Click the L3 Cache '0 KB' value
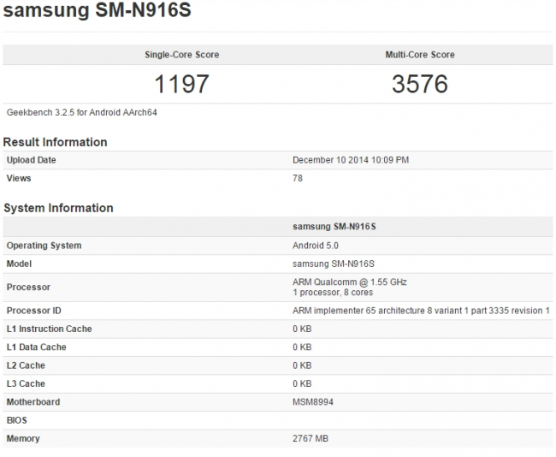Screen dimensions: 556x457 pos(302,383)
